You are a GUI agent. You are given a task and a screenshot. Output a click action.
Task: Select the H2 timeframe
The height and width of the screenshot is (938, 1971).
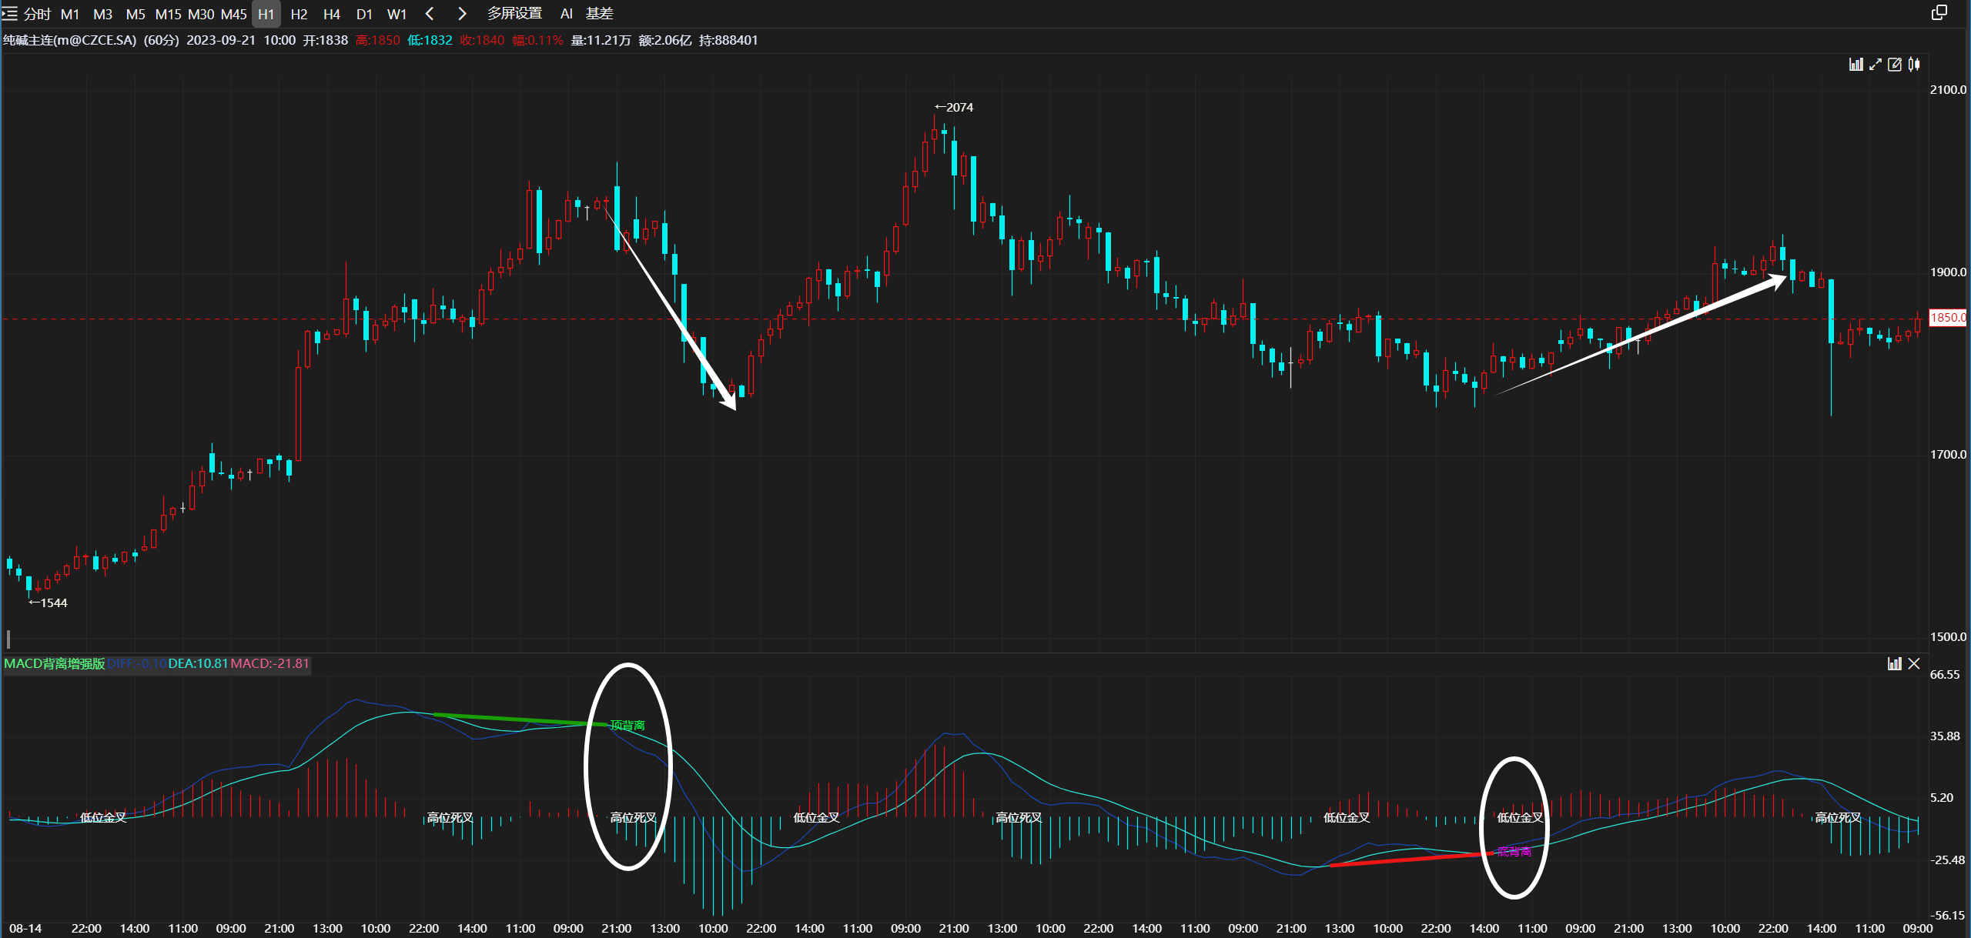pos(299,14)
